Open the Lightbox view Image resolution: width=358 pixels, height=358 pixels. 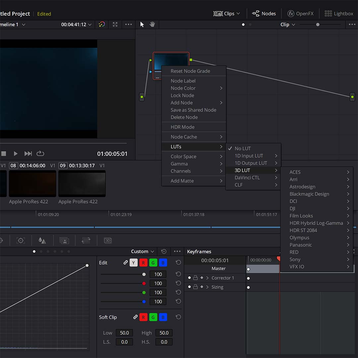[339, 14]
